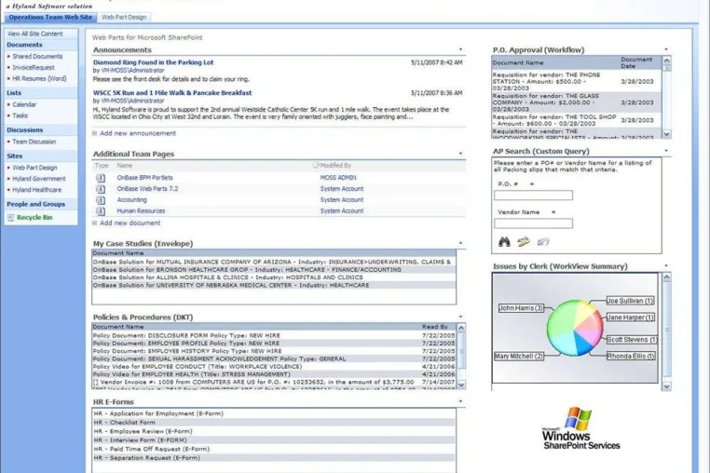Open OnBase BPM Portlets page

pos(145,178)
